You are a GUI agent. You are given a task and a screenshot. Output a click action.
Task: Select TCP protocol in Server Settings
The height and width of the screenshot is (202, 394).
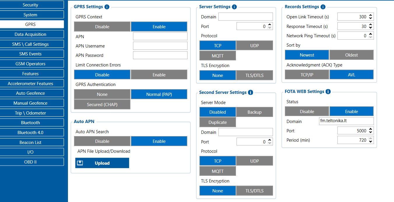218,45
